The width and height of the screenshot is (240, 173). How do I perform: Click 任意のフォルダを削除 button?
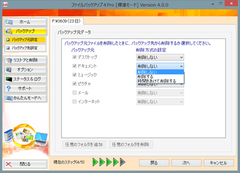pos(131,145)
